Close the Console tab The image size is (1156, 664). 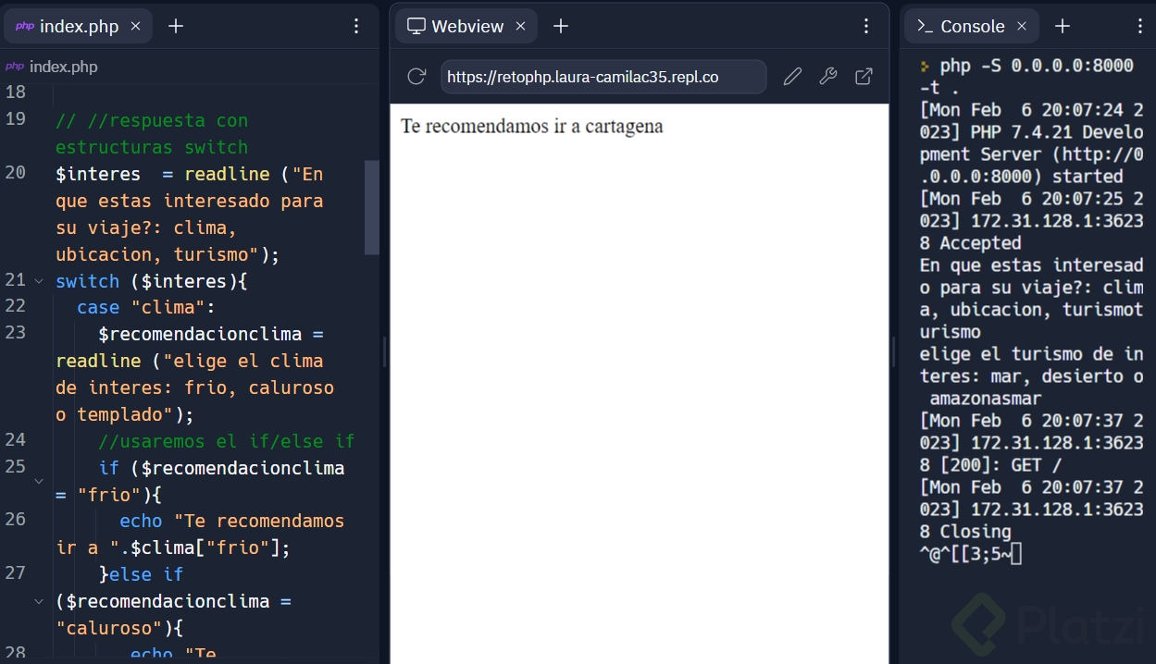[x=1022, y=26]
